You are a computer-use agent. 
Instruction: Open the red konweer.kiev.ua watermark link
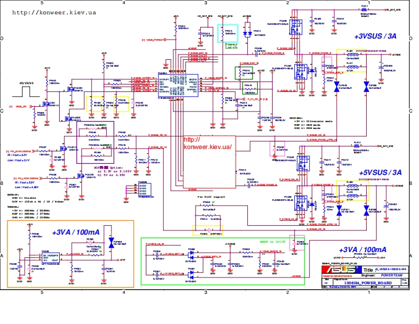coord(207,143)
